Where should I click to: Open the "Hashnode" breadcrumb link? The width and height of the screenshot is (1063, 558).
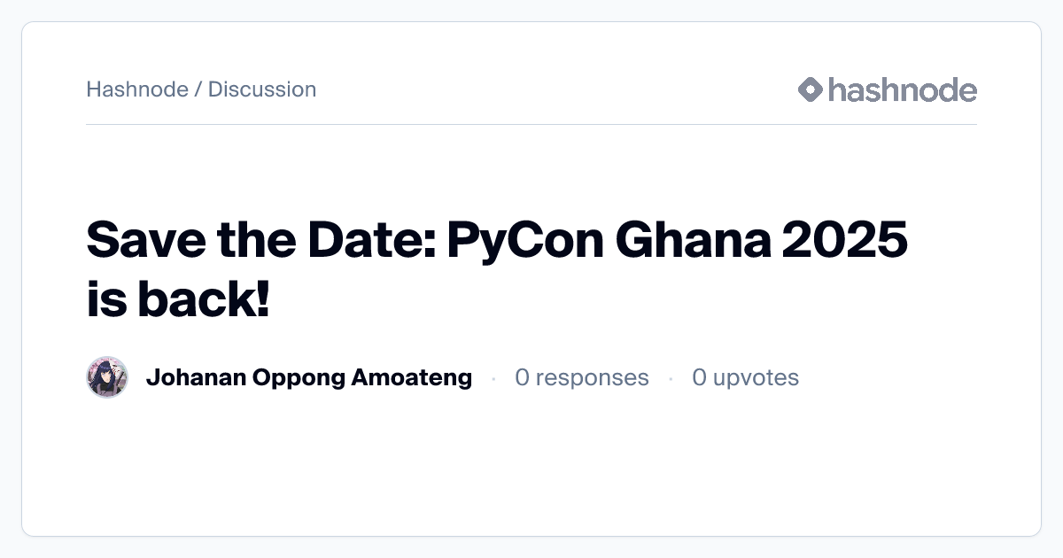pos(137,89)
